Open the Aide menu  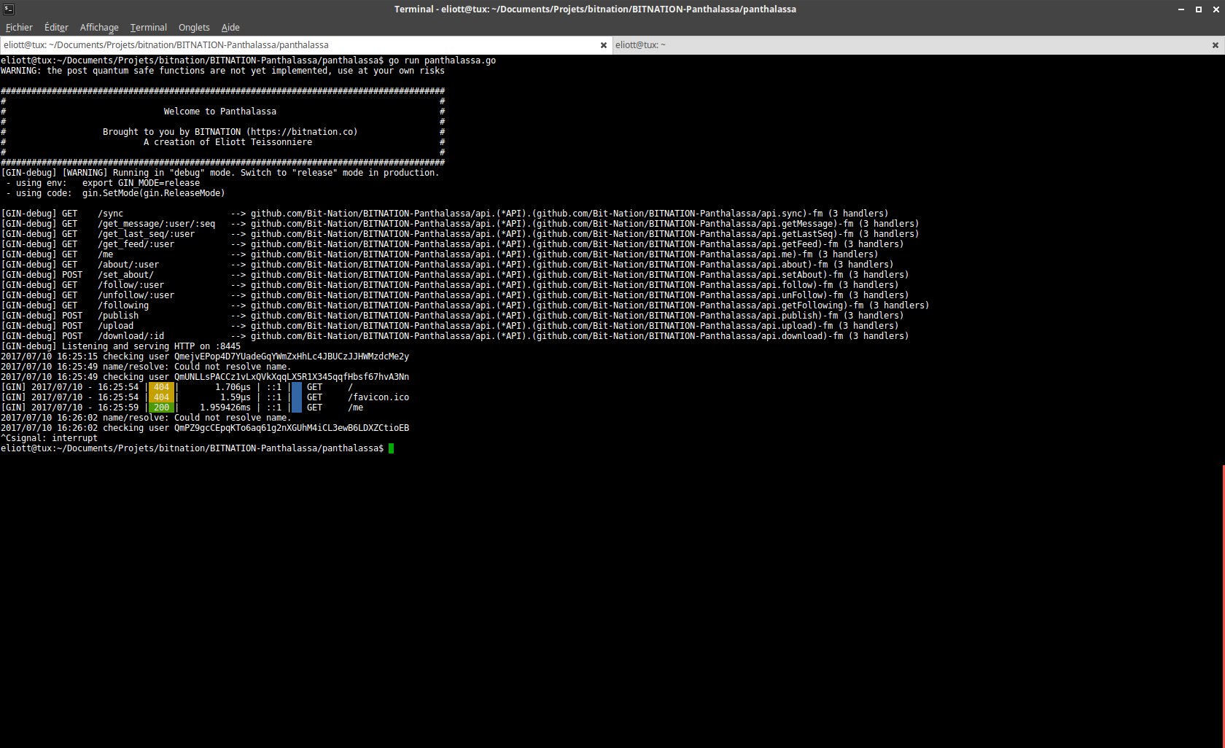point(230,27)
